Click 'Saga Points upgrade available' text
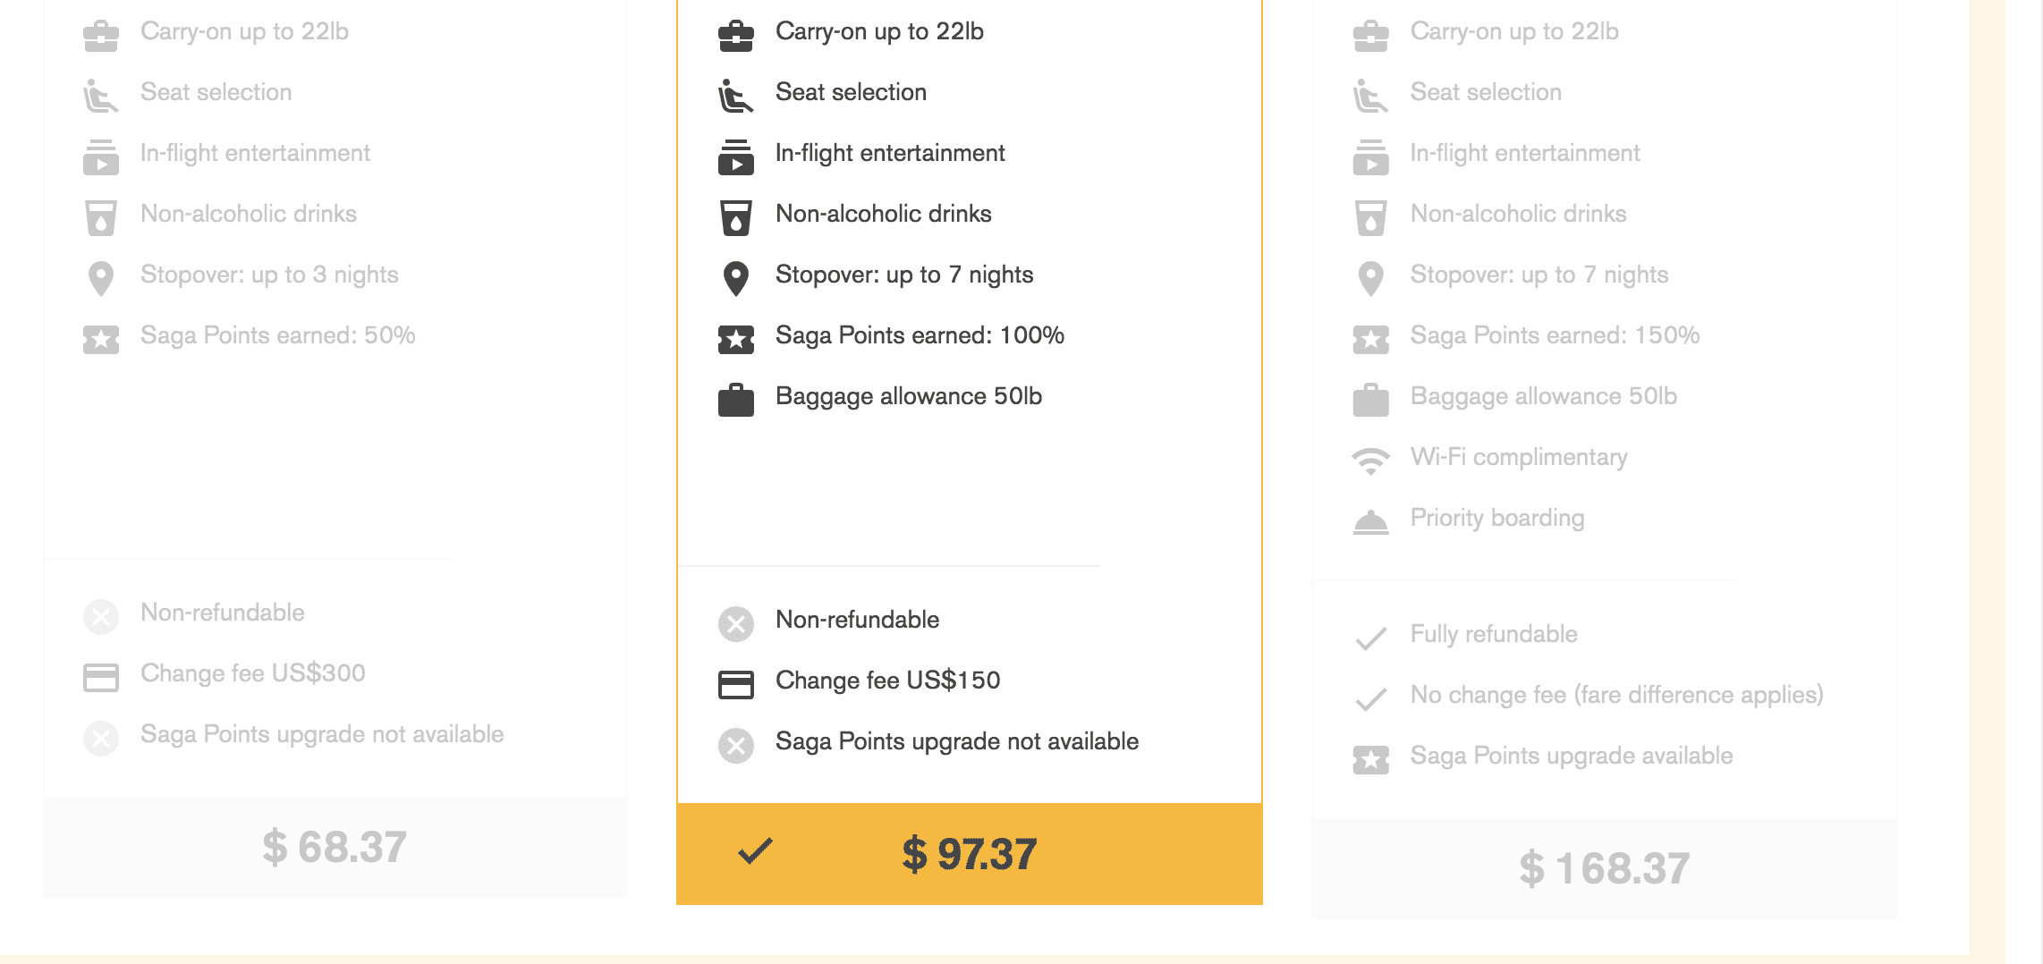The width and height of the screenshot is (2043, 964). 1571,756
